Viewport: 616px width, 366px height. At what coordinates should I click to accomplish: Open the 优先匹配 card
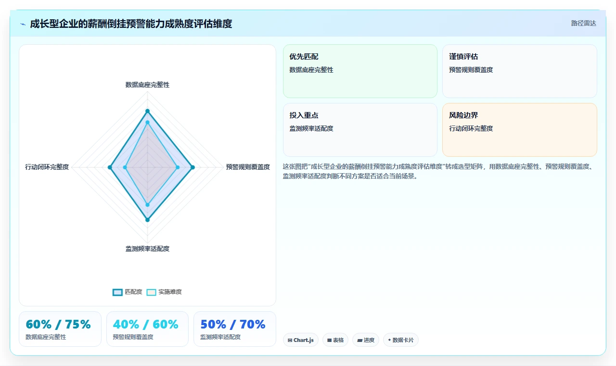point(360,71)
